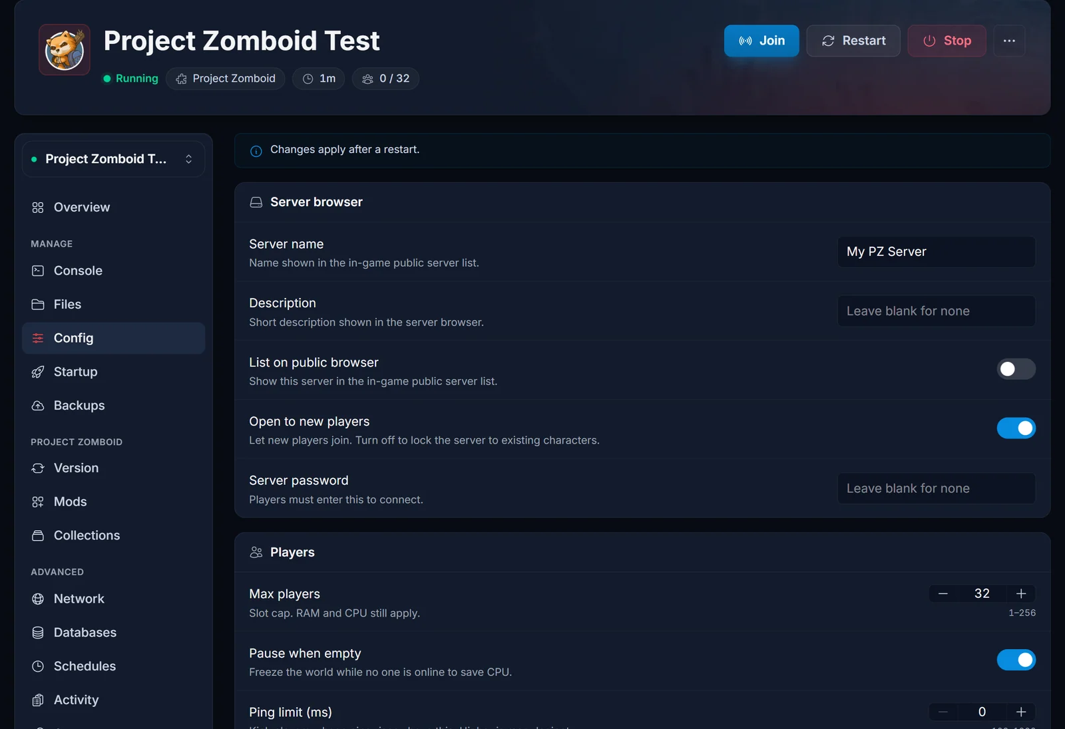Click the Activity clipboard icon
This screenshot has height=729, width=1065.
click(38, 700)
